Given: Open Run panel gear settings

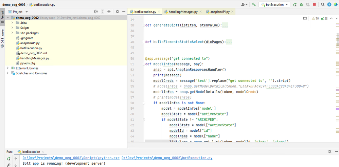Looking at the screenshot, I should coord(330,152).
